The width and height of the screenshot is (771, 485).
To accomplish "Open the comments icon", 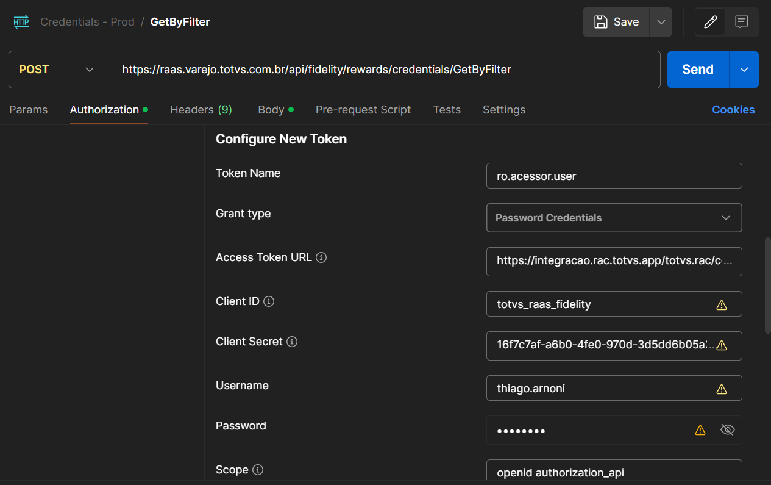I will [x=742, y=22].
